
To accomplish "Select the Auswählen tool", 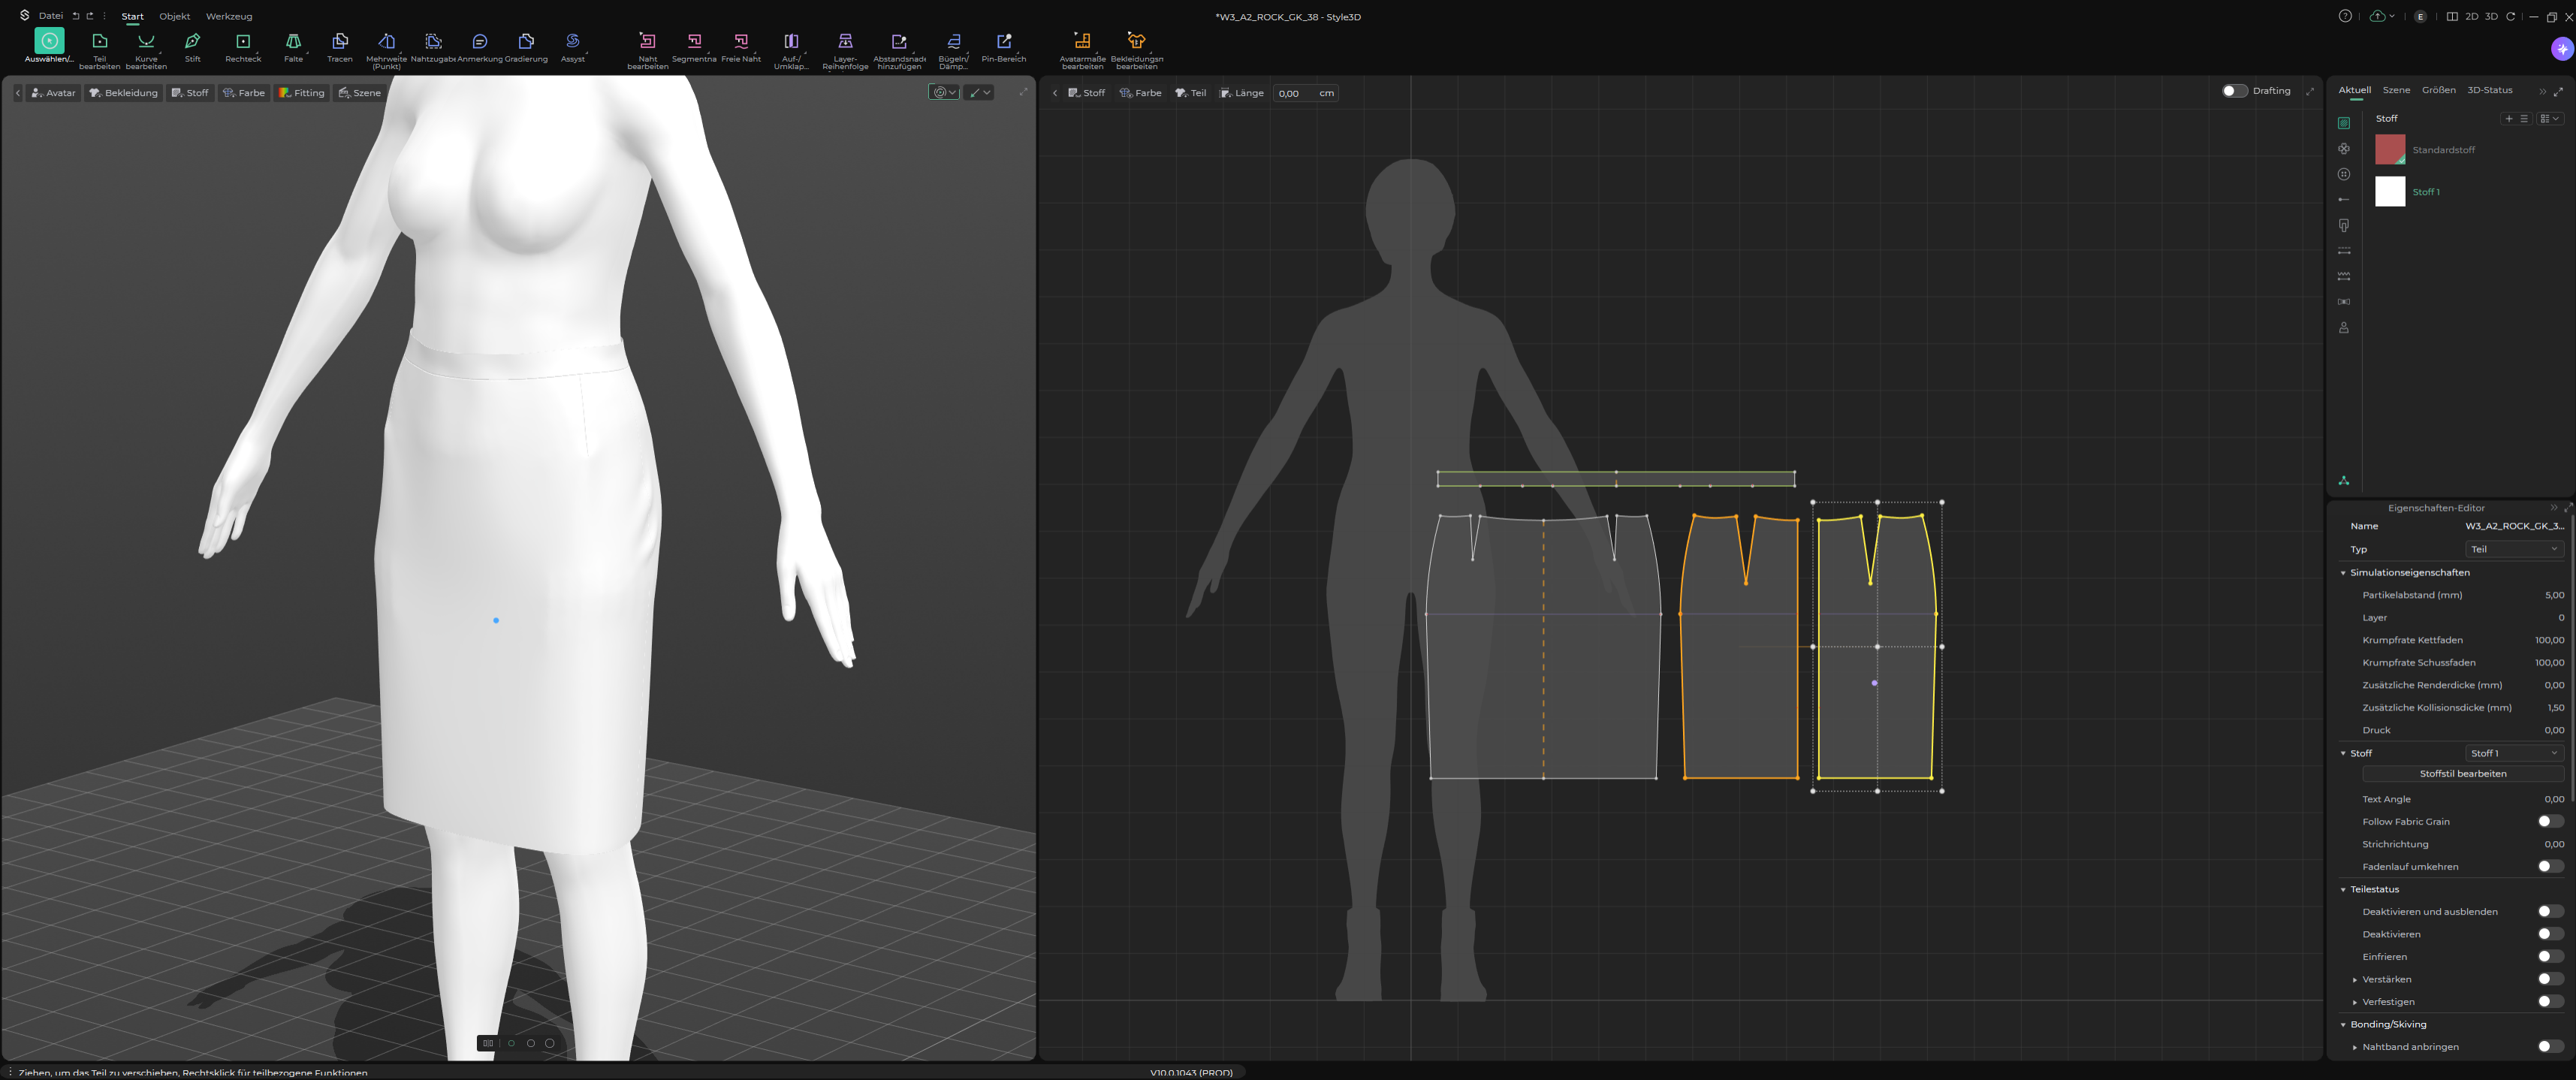I will pyautogui.click(x=49, y=46).
